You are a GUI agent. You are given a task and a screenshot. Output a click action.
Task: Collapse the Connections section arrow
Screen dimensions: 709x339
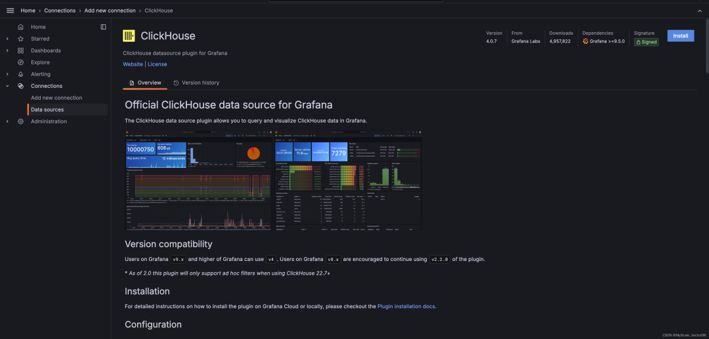pos(7,86)
